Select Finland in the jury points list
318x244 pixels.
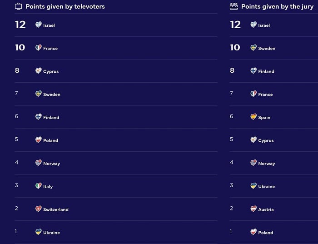[x=266, y=71]
